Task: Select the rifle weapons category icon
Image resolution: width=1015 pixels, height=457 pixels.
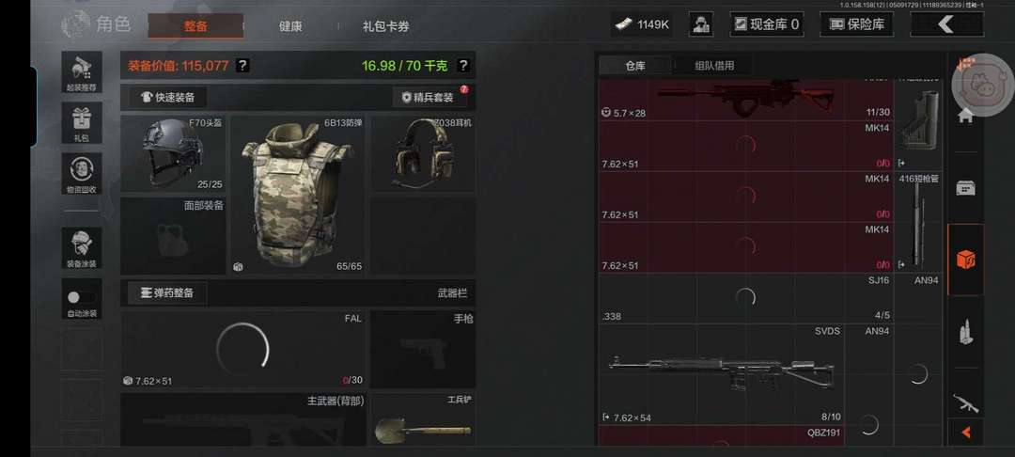Action: (966, 403)
